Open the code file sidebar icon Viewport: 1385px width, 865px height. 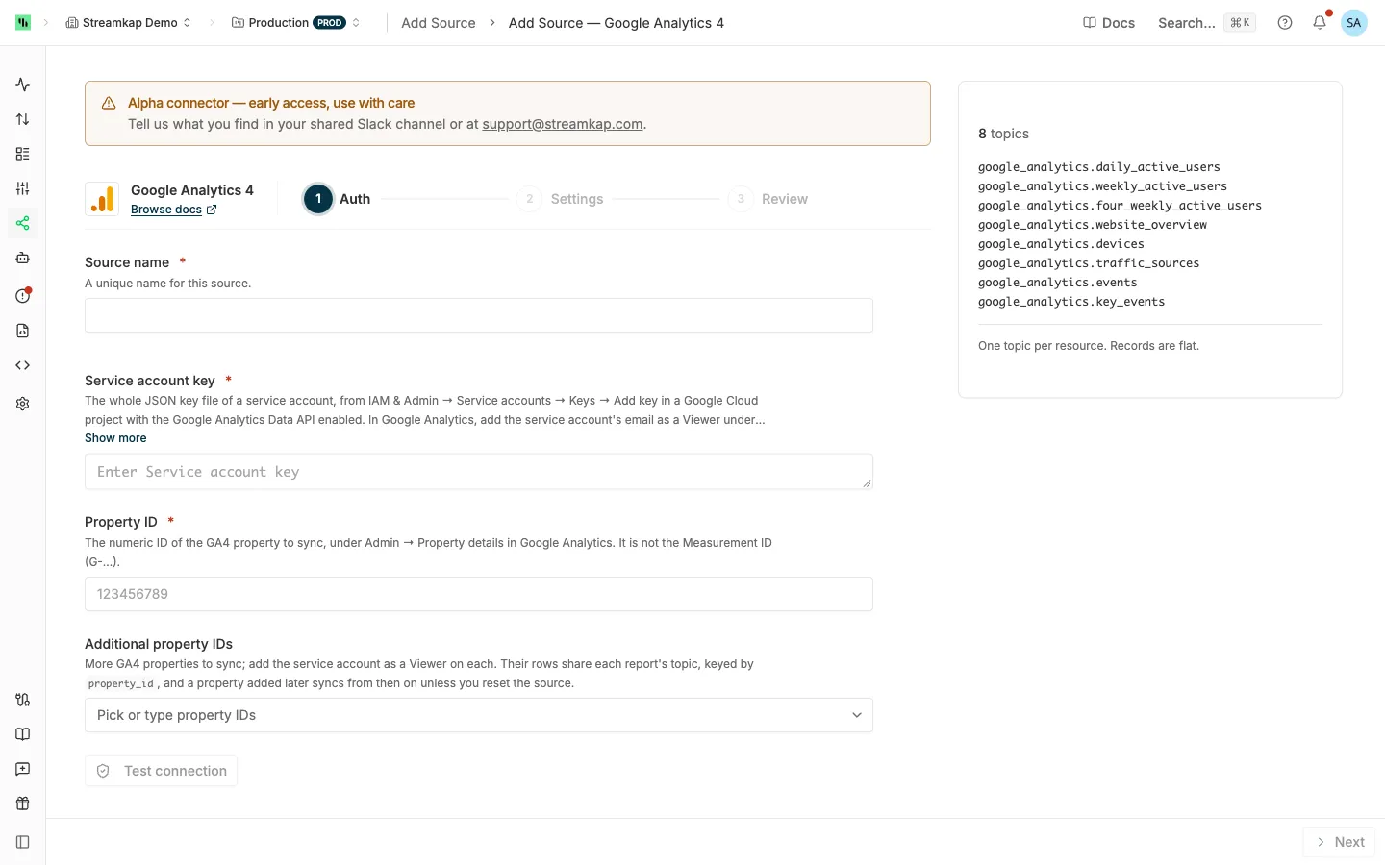(23, 331)
